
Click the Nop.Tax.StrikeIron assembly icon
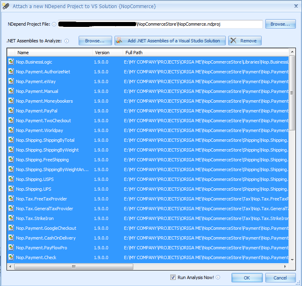pyautogui.click(x=11, y=218)
